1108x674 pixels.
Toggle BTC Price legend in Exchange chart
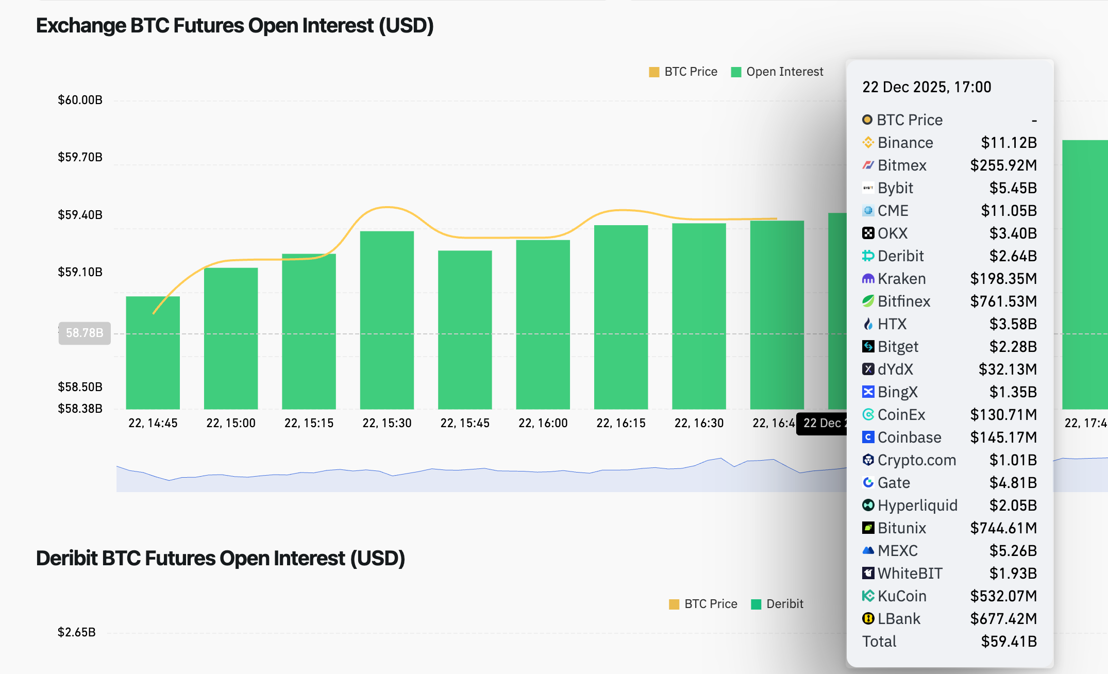tap(690, 72)
